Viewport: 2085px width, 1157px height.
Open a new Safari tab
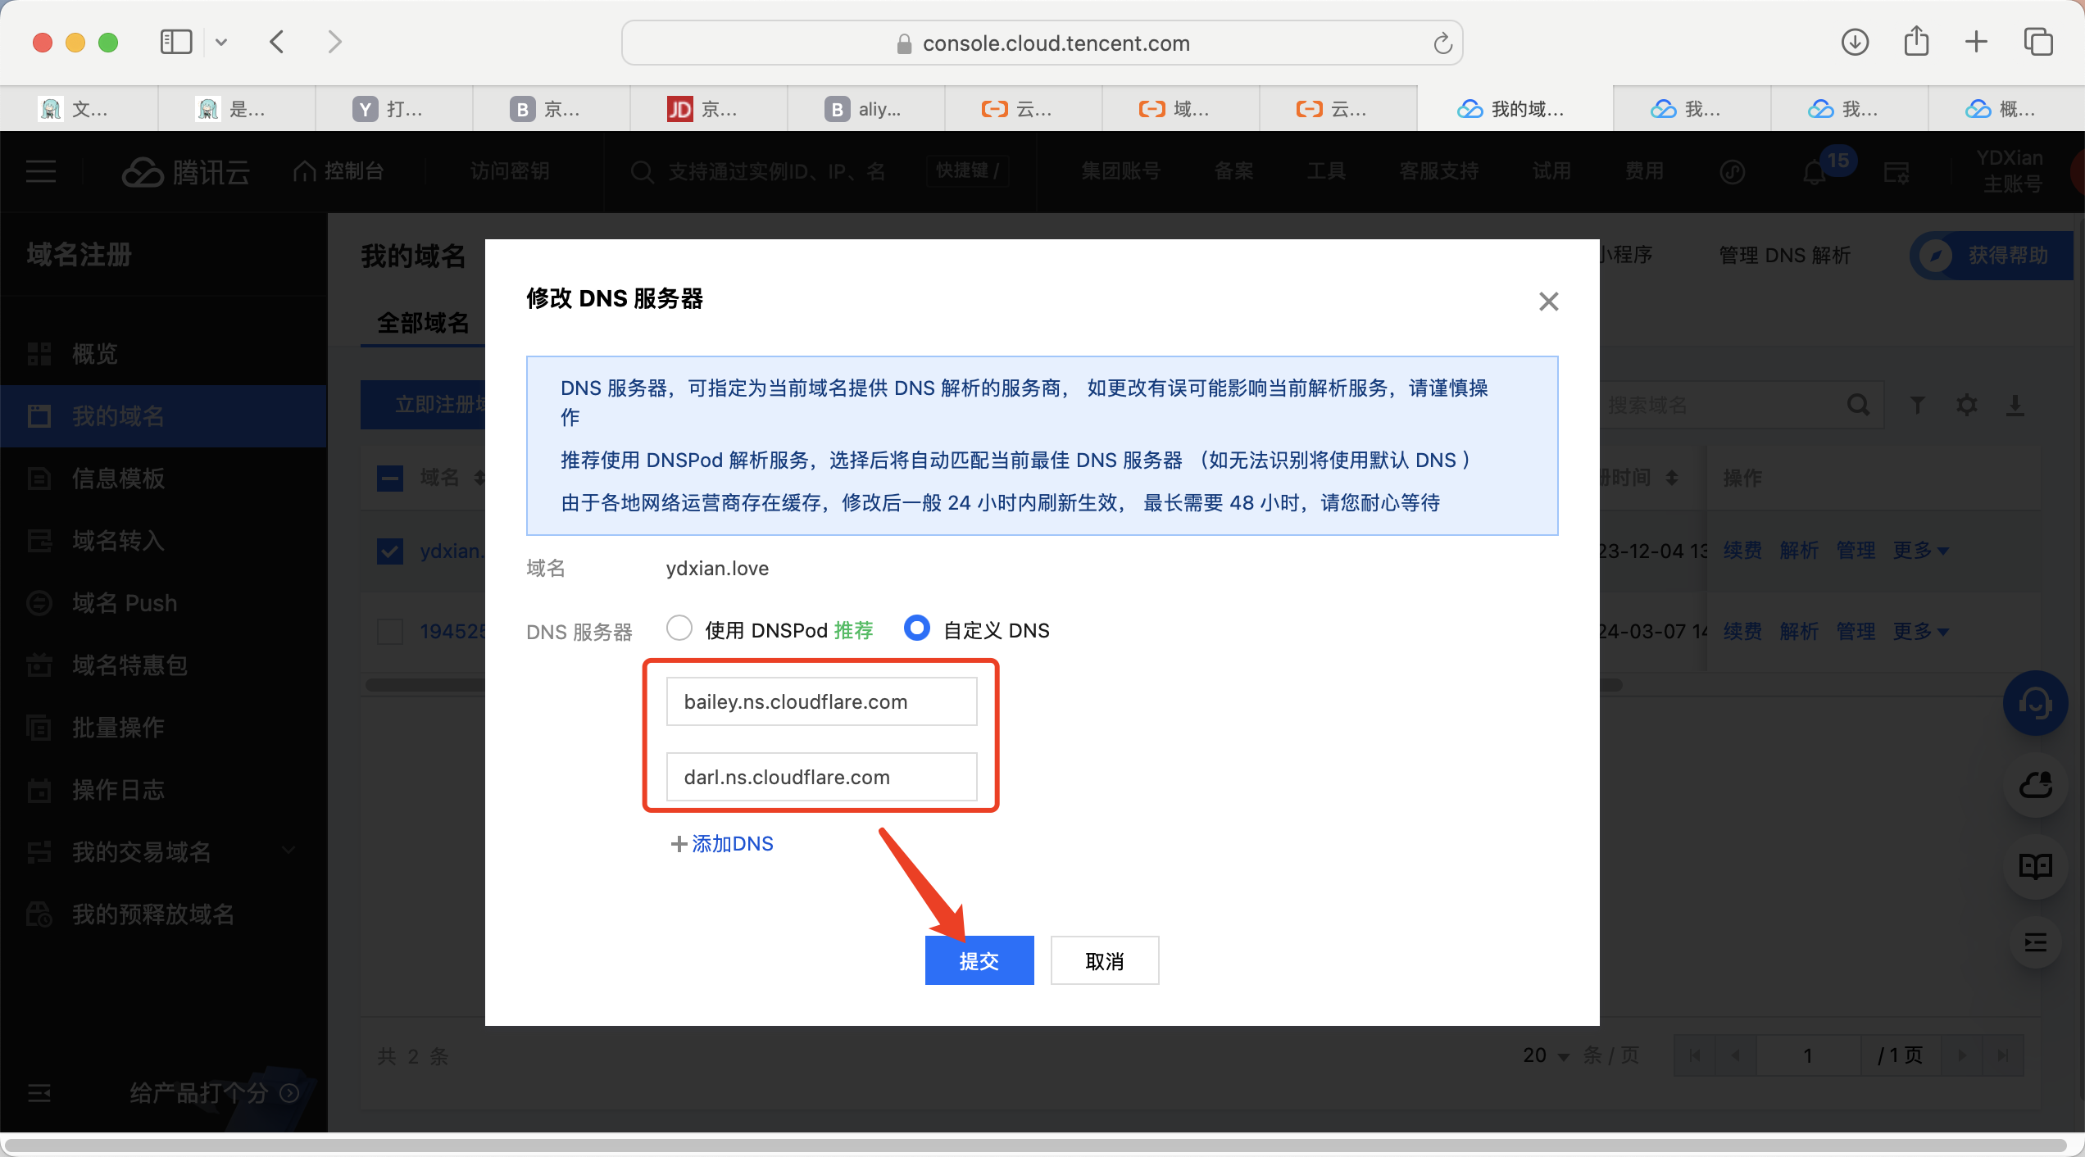click(1976, 42)
